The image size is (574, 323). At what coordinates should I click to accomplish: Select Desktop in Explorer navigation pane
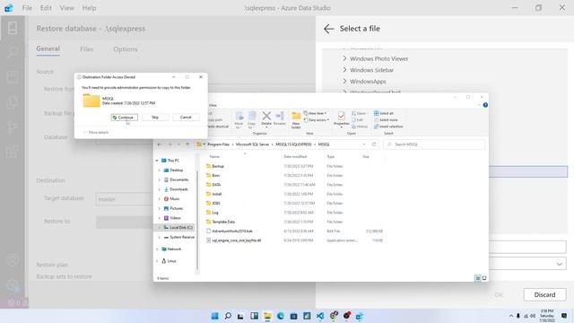coord(176,170)
